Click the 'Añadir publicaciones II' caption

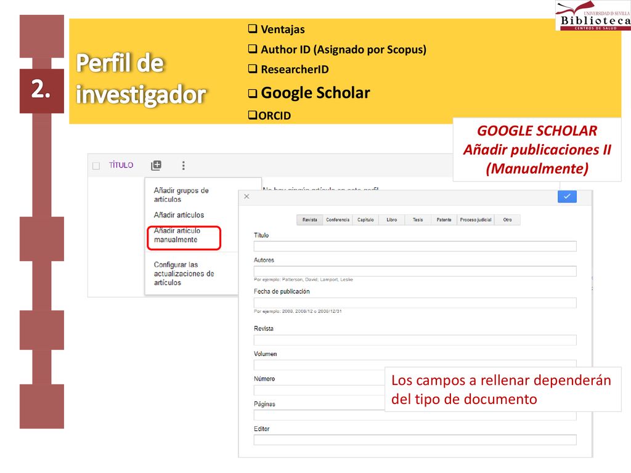tap(537, 150)
